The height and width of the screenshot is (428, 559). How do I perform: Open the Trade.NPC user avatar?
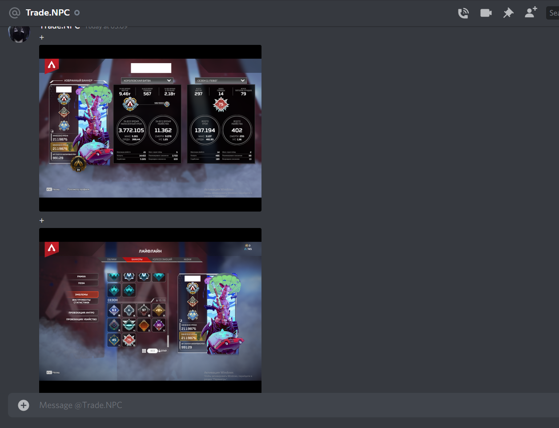[x=19, y=33]
